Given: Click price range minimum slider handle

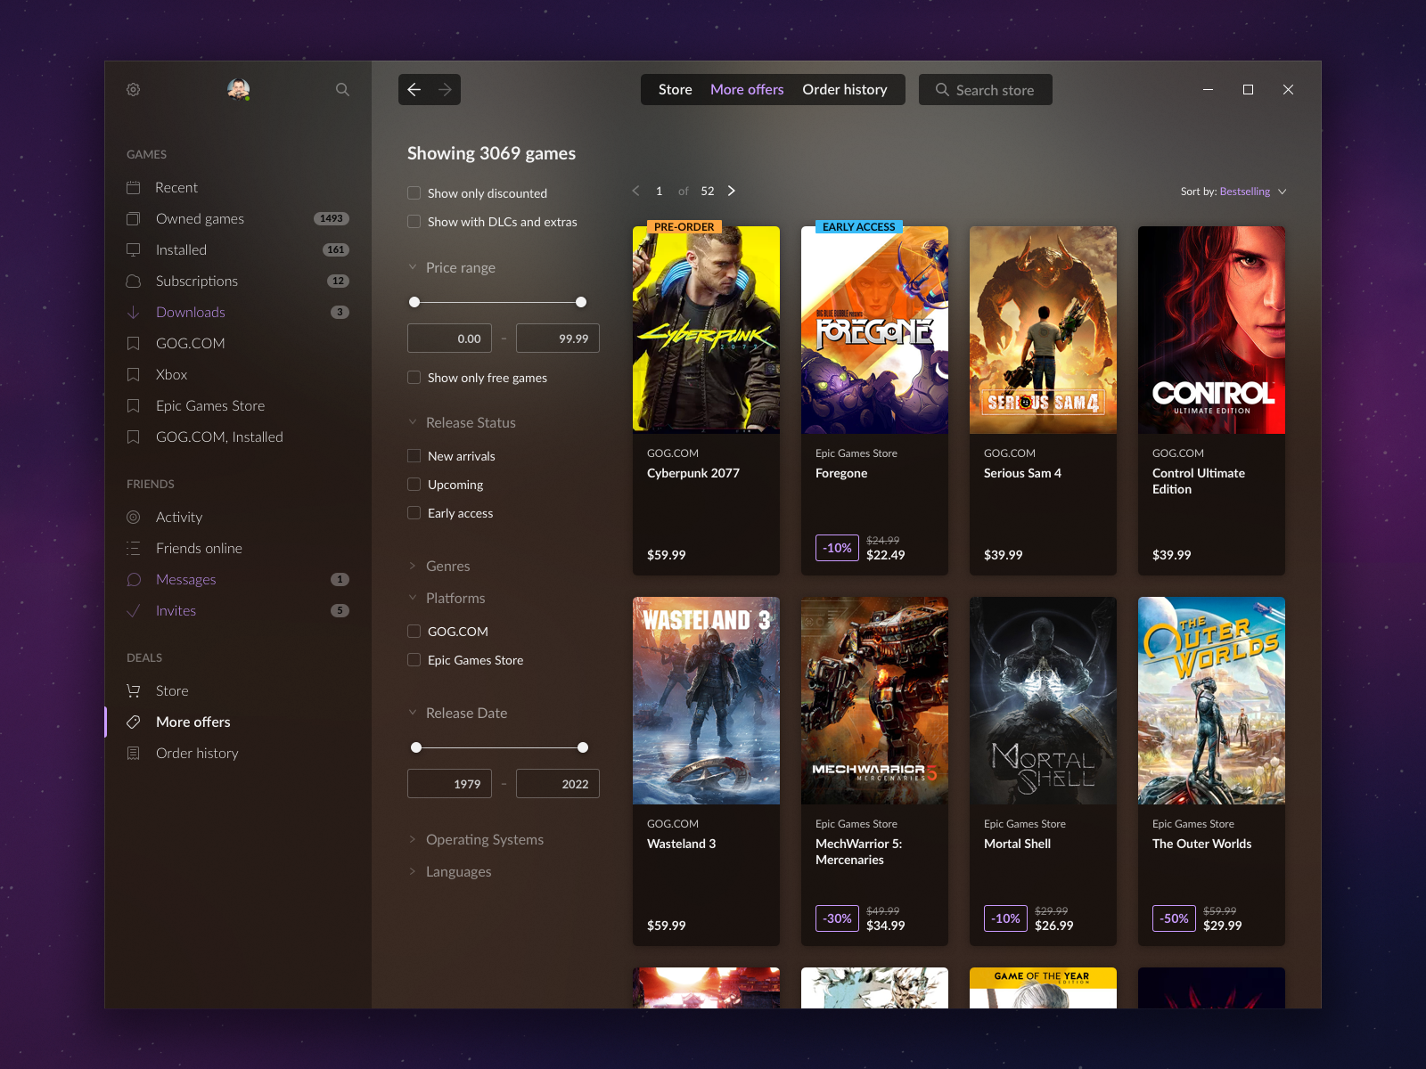Looking at the screenshot, I should click(x=414, y=302).
